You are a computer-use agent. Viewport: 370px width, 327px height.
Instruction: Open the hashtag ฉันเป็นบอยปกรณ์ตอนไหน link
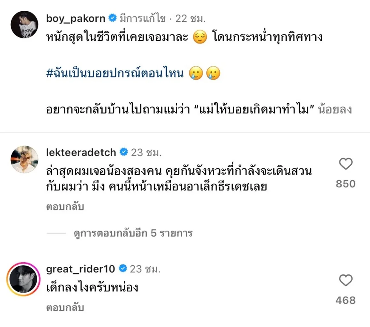click(115, 73)
